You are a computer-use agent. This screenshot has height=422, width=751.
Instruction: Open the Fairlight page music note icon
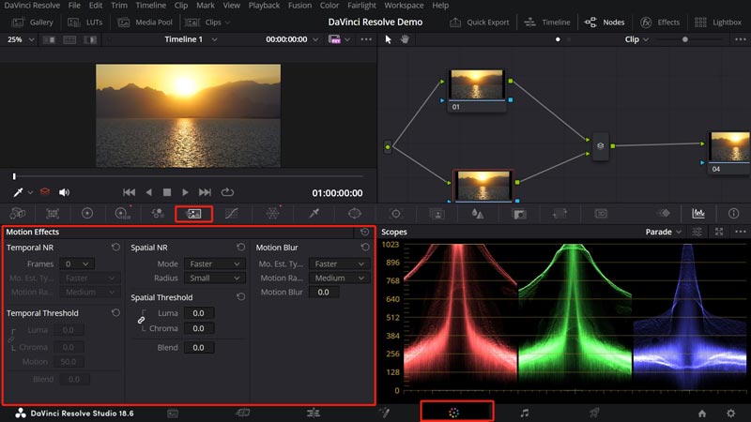pos(524,412)
